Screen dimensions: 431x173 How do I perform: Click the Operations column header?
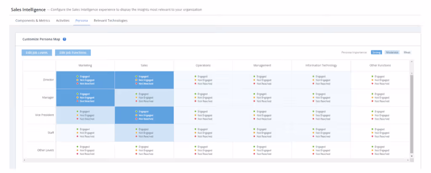(x=203, y=66)
